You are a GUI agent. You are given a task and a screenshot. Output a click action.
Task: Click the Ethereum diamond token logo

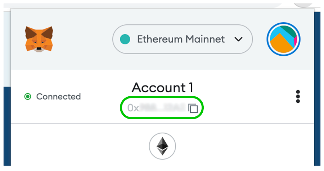pyautogui.click(x=162, y=147)
